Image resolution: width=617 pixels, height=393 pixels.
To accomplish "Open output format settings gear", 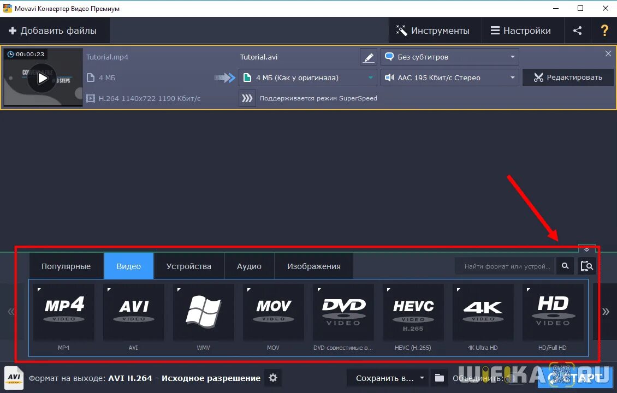I will [x=273, y=378].
